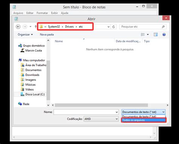Minimize the Bloco de notas window
Screen dimensions: 179x144
137,7
